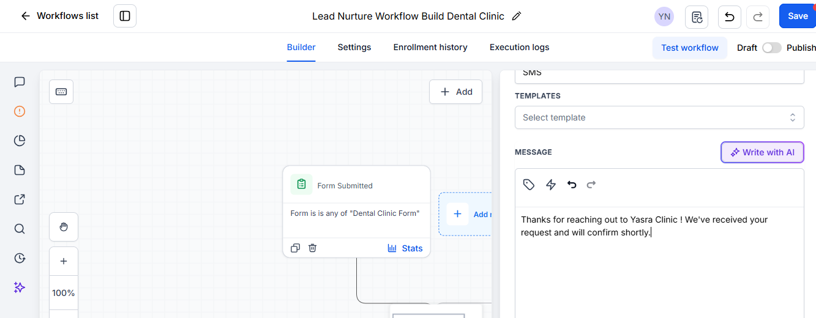The width and height of the screenshot is (816, 318).
Task: Insert custom value tag icon
Action: [x=529, y=185]
